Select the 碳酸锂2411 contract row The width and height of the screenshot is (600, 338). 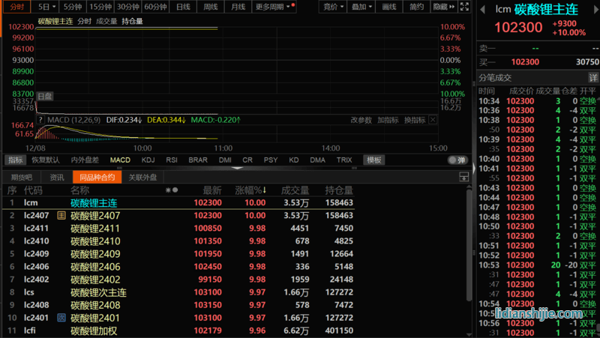click(95, 228)
